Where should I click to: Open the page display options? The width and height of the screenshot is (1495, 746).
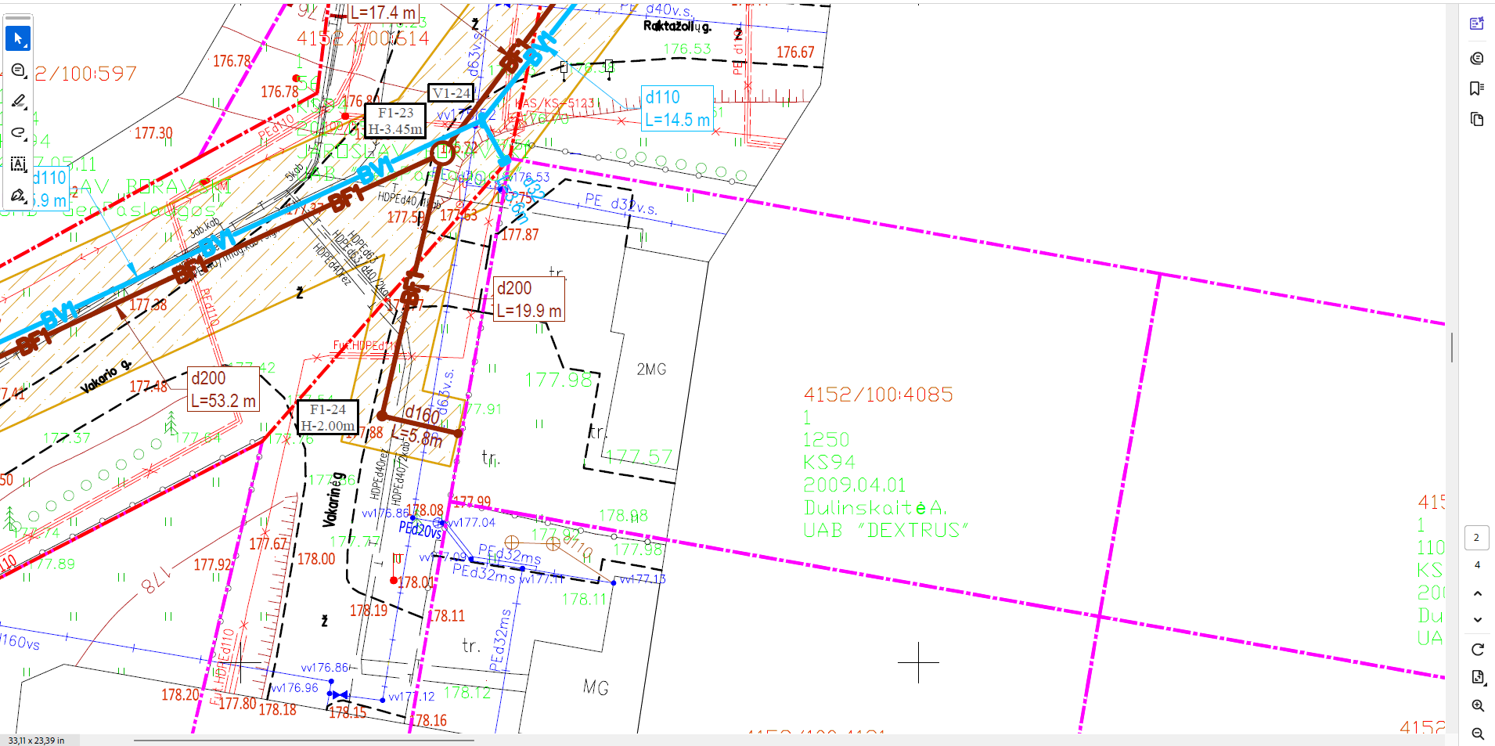pos(1477,677)
